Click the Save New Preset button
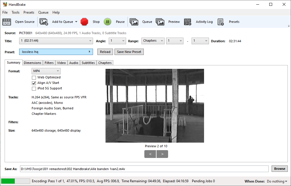The height and width of the screenshot is (186, 291). (x=130, y=51)
